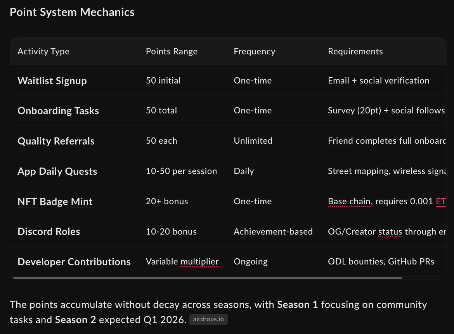Click the underlined word multiplier
This screenshot has height=334, width=454.
point(199,261)
